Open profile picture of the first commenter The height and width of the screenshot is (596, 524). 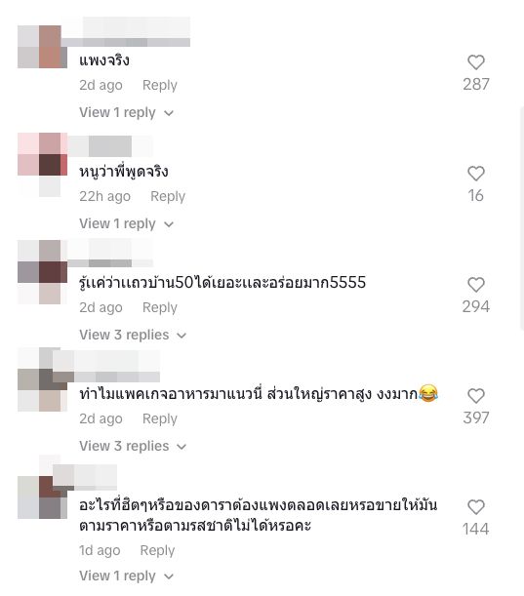coord(42,47)
